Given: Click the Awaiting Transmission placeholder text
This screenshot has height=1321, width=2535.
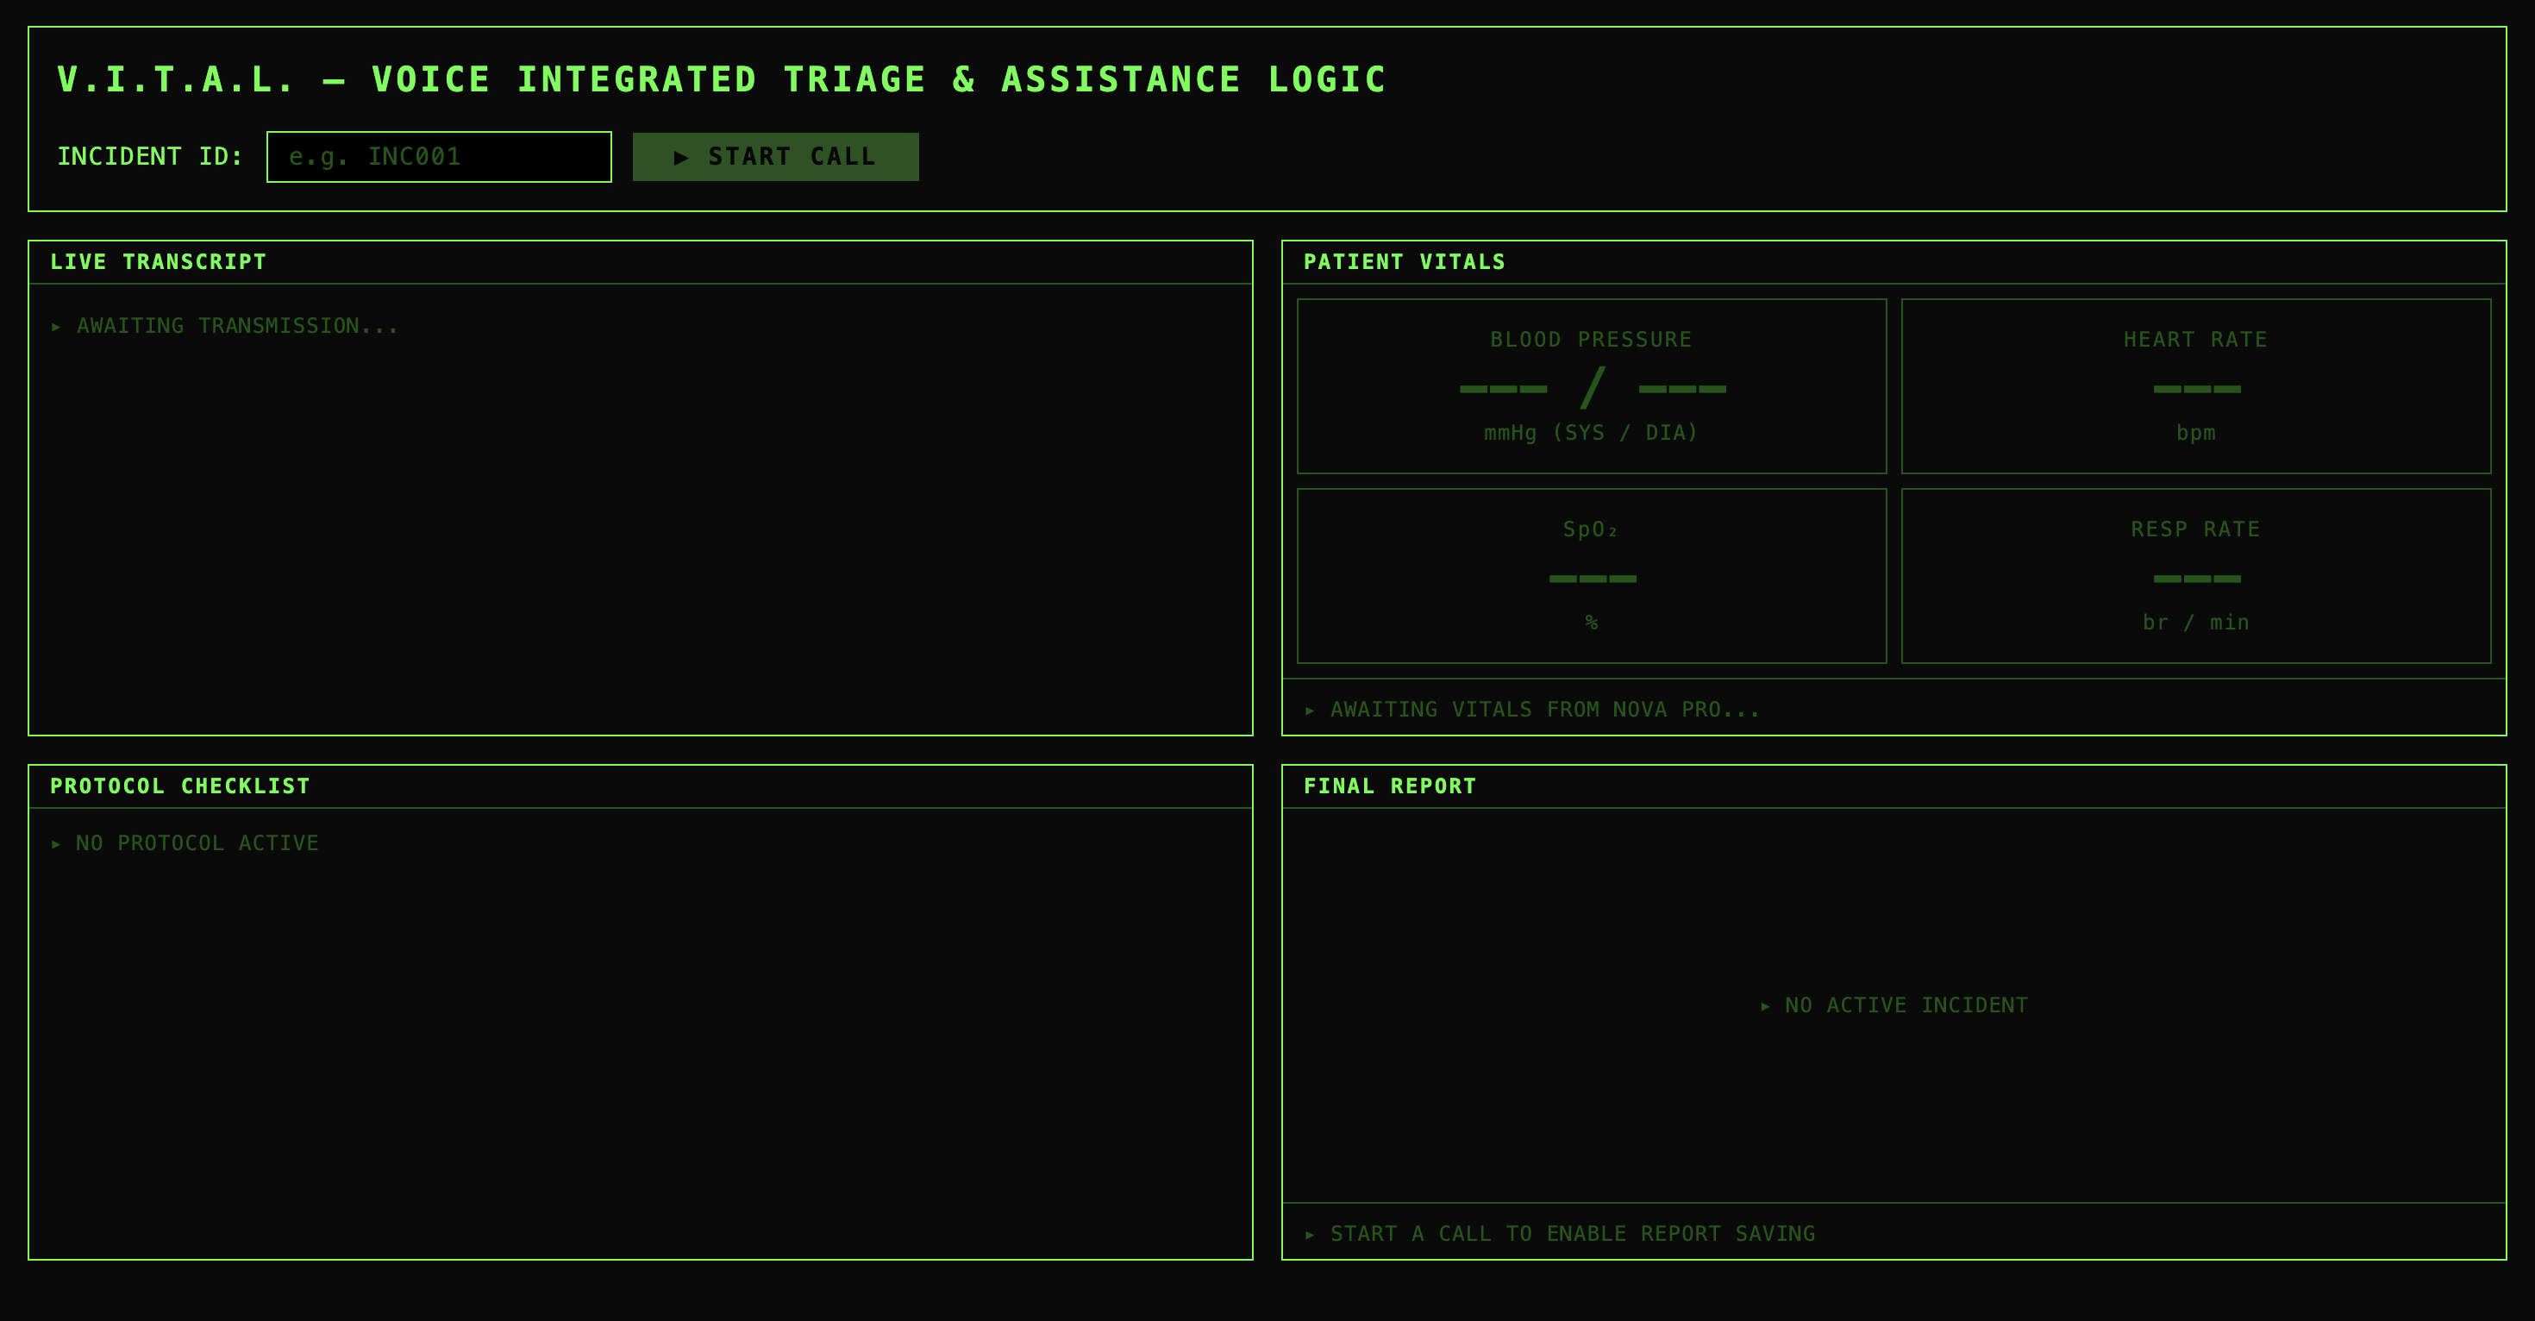Looking at the screenshot, I should (x=236, y=326).
